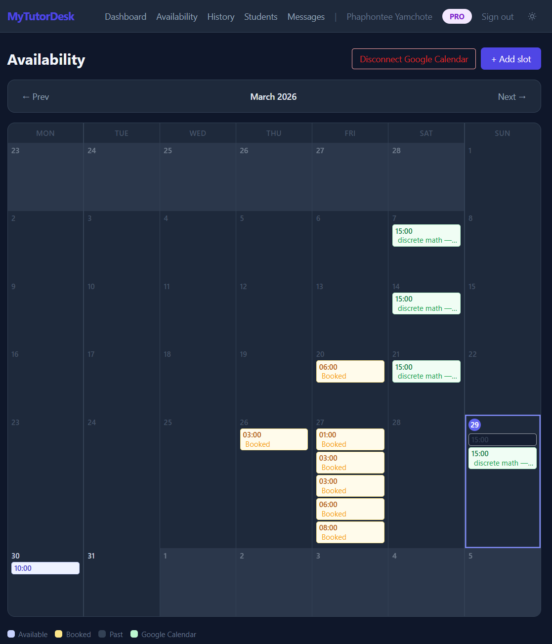
Task: Sign out of MyTutorDesk
Action: click(497, 16)
